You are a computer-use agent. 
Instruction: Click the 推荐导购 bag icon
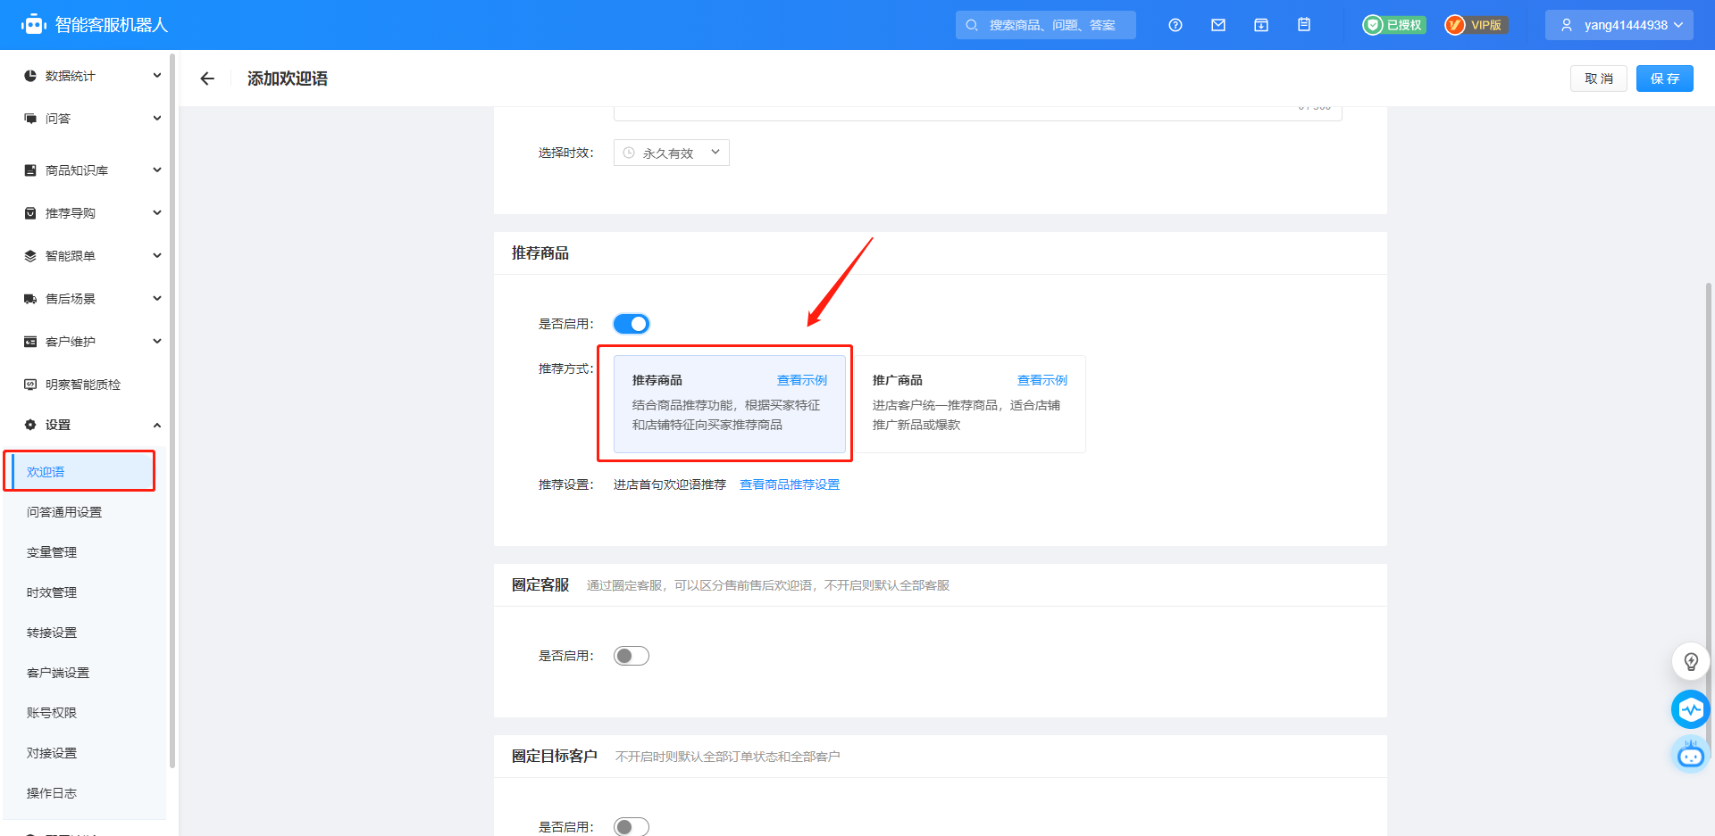[30, 213]
